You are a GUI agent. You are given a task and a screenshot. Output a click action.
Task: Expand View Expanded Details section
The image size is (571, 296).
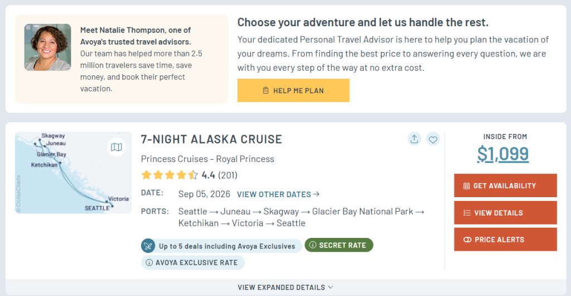coord(285,287)
